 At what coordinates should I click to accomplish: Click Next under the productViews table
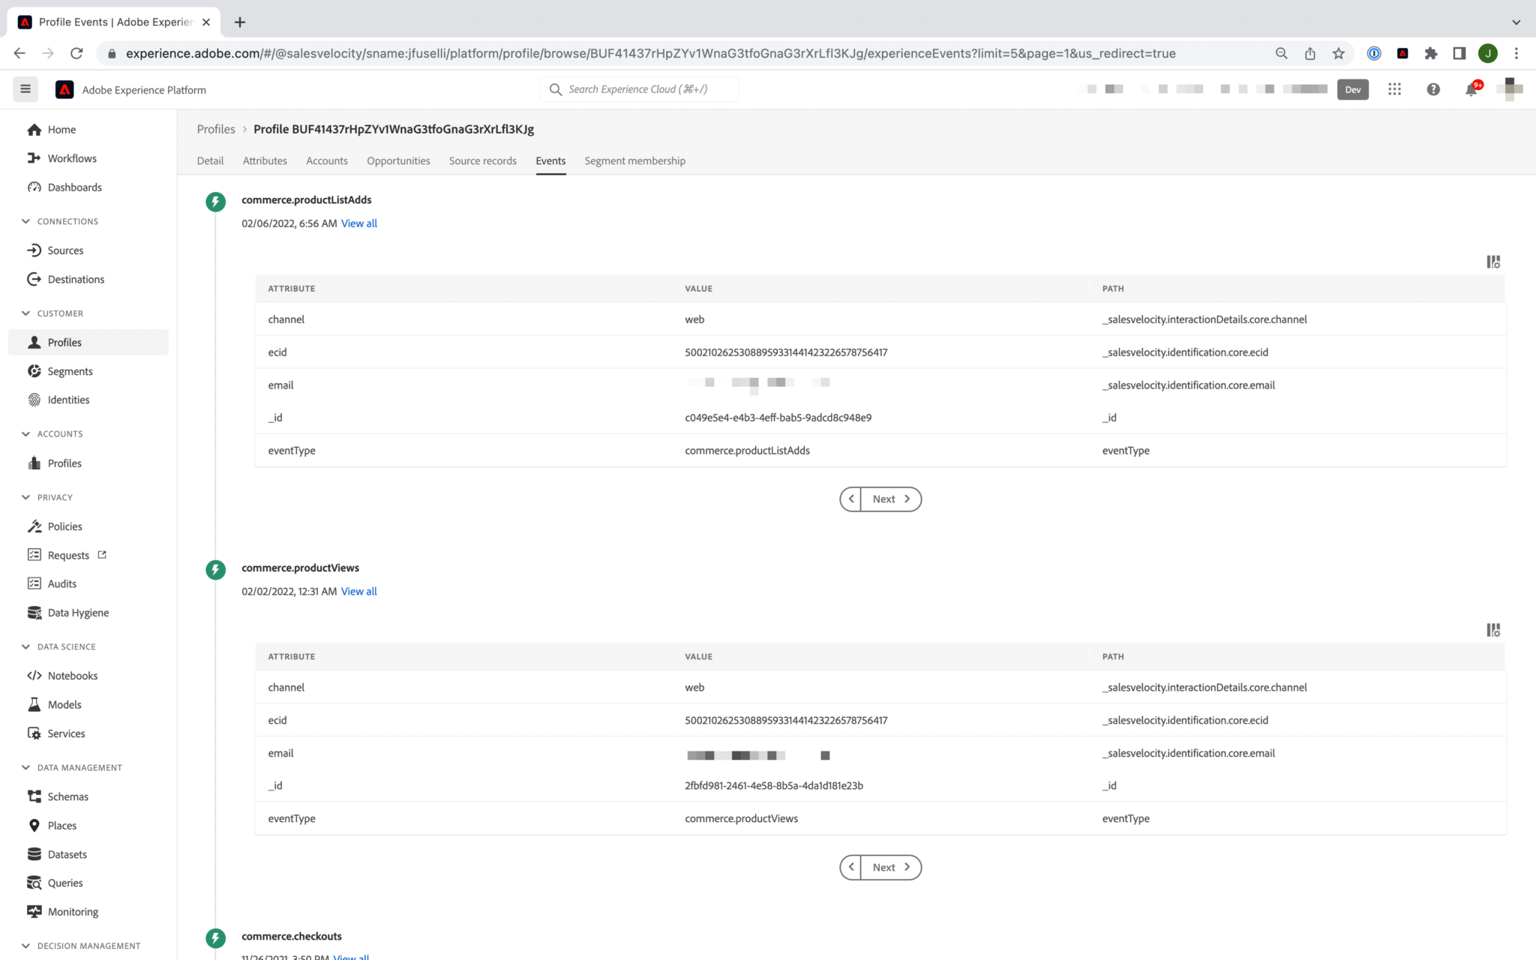tap(883, 867)
